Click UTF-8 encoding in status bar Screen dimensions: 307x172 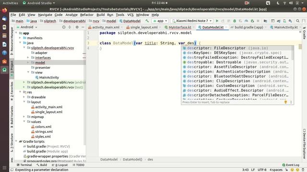click(x=262, y=170)
